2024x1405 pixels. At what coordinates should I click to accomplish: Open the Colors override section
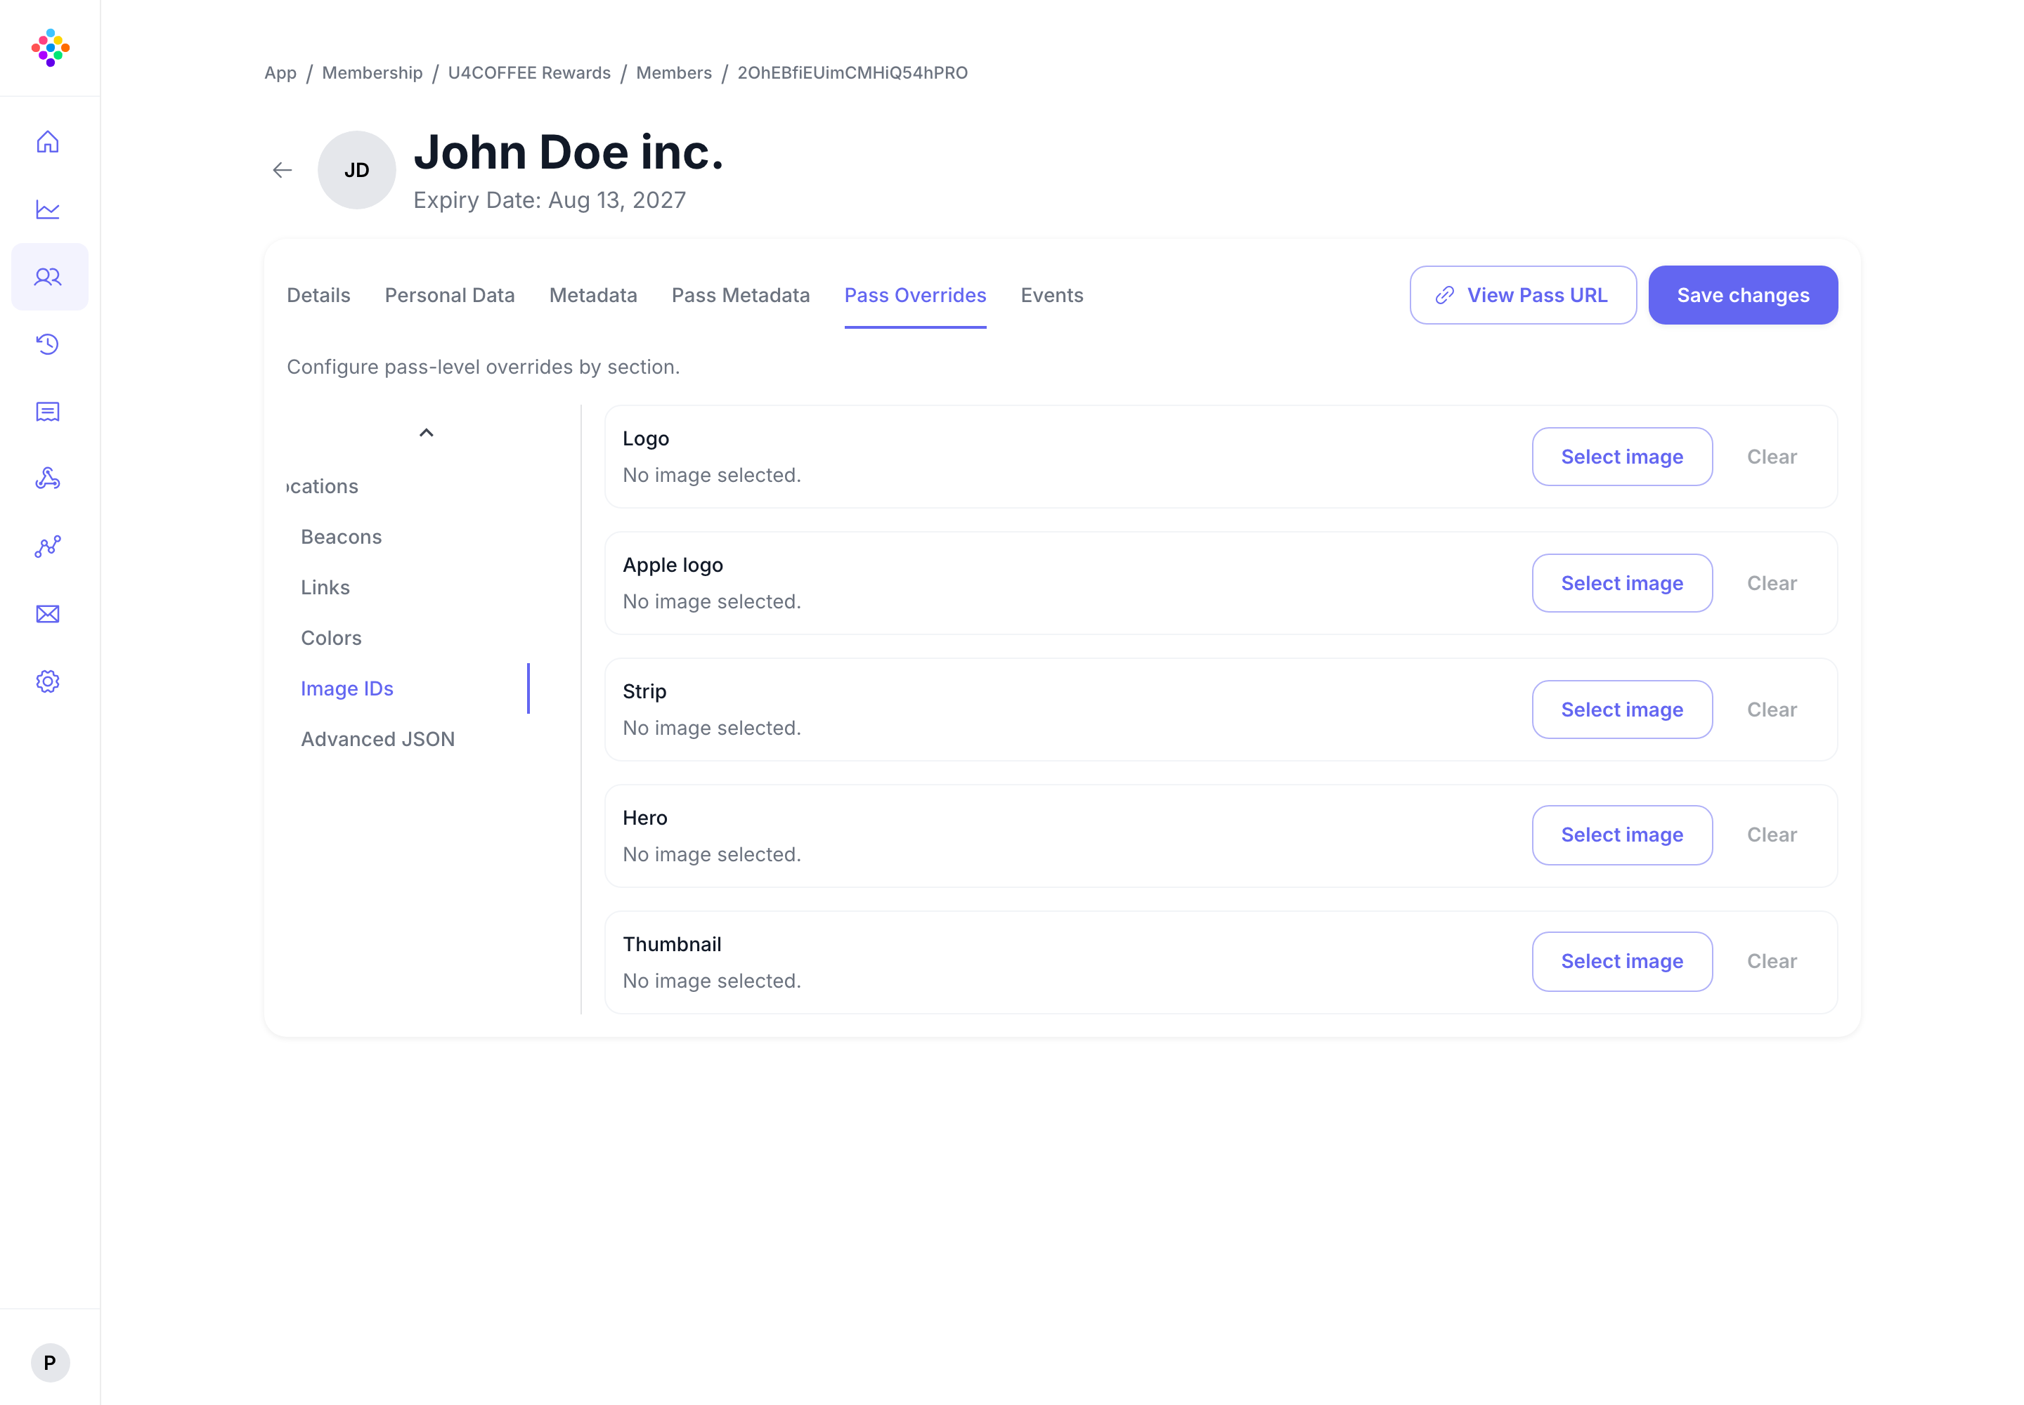point(331,639)
